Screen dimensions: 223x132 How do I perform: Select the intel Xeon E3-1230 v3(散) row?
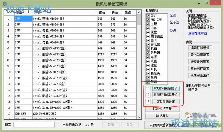(70, 102)
